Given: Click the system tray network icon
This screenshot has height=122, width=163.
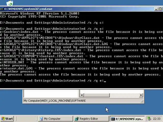Looking at the screenshot, I should (150, 119).
